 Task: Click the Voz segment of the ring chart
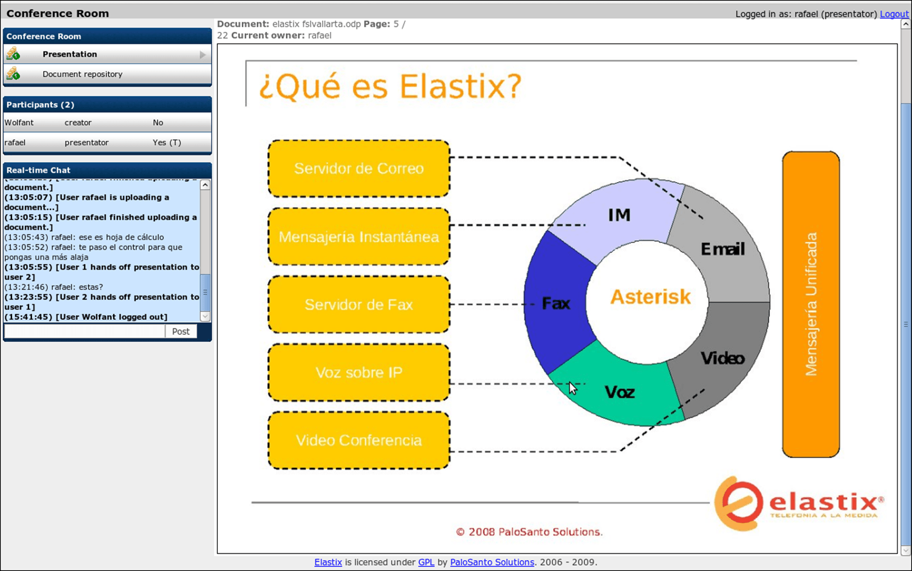[619, 392]
